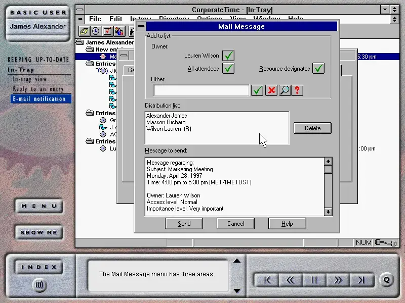Click the red checkmark task toolbar icon

(x=107, y=31)
